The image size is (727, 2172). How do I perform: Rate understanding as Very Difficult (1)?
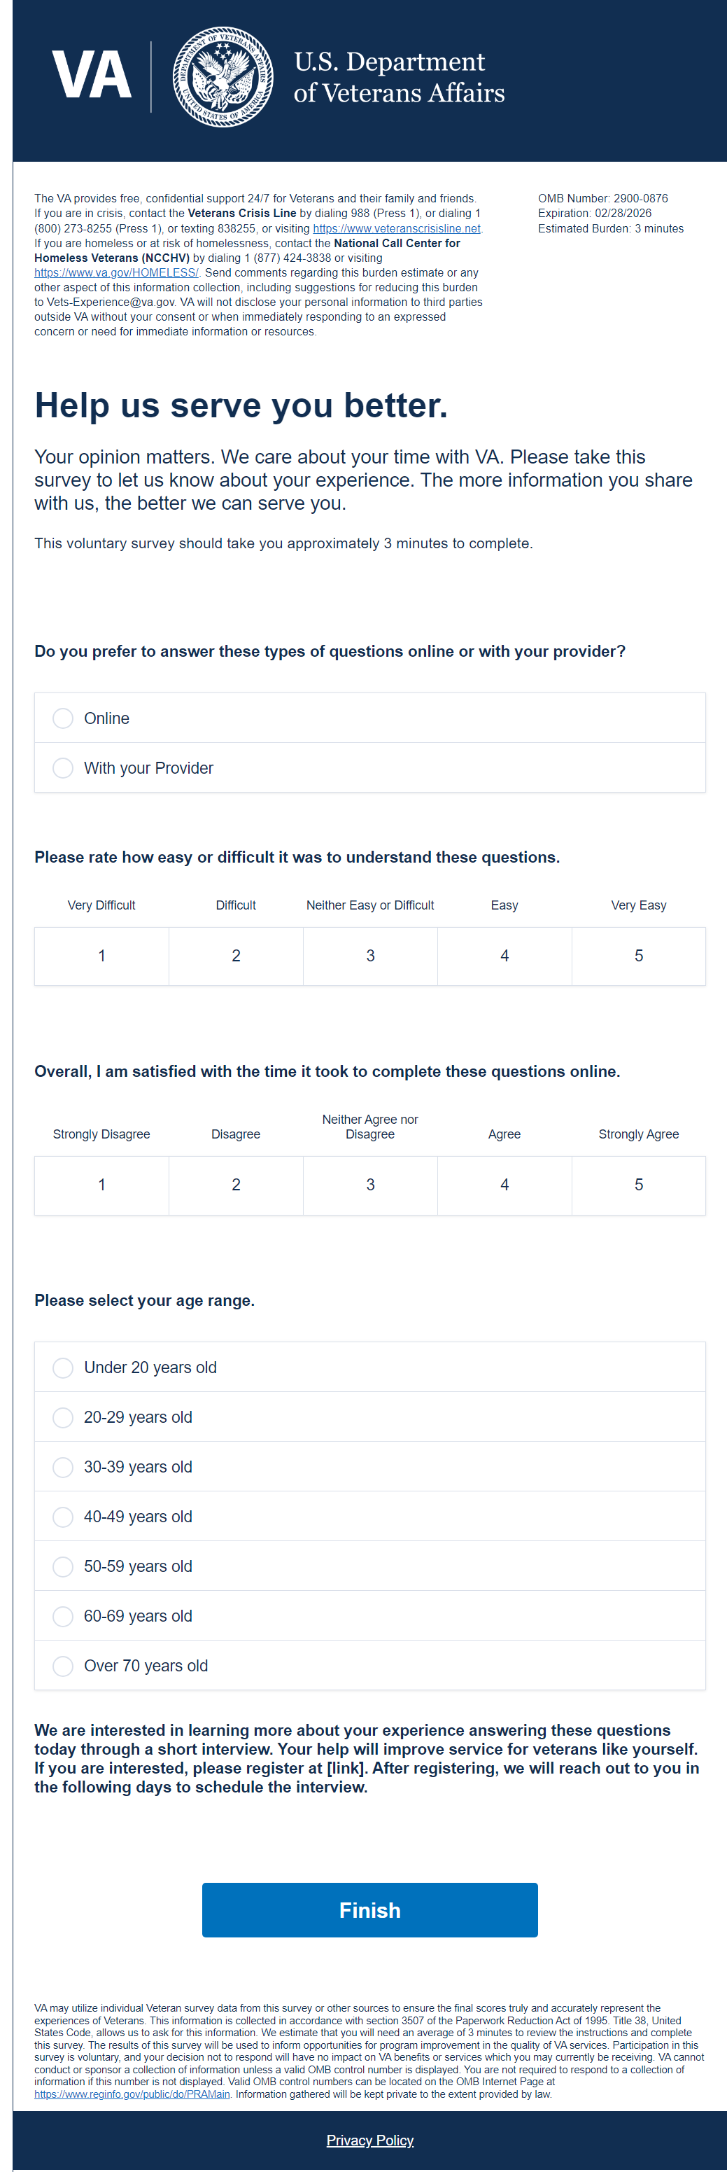click(102, 955)
